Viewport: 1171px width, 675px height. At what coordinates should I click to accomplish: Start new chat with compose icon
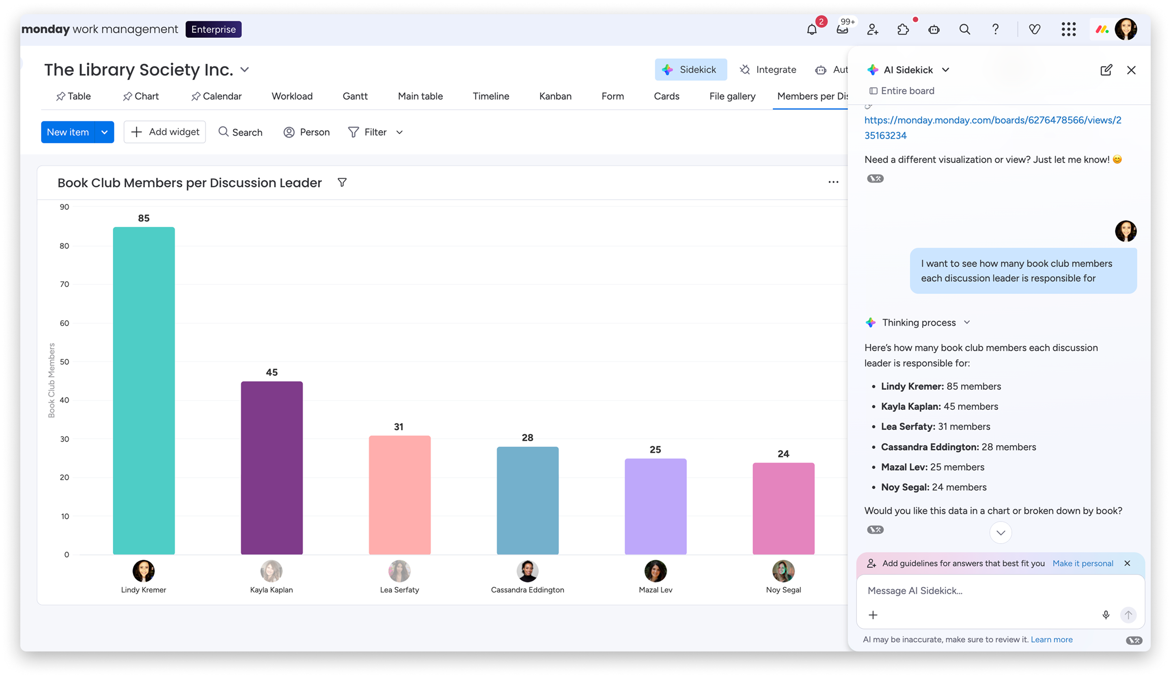(x=1106, y=70)
